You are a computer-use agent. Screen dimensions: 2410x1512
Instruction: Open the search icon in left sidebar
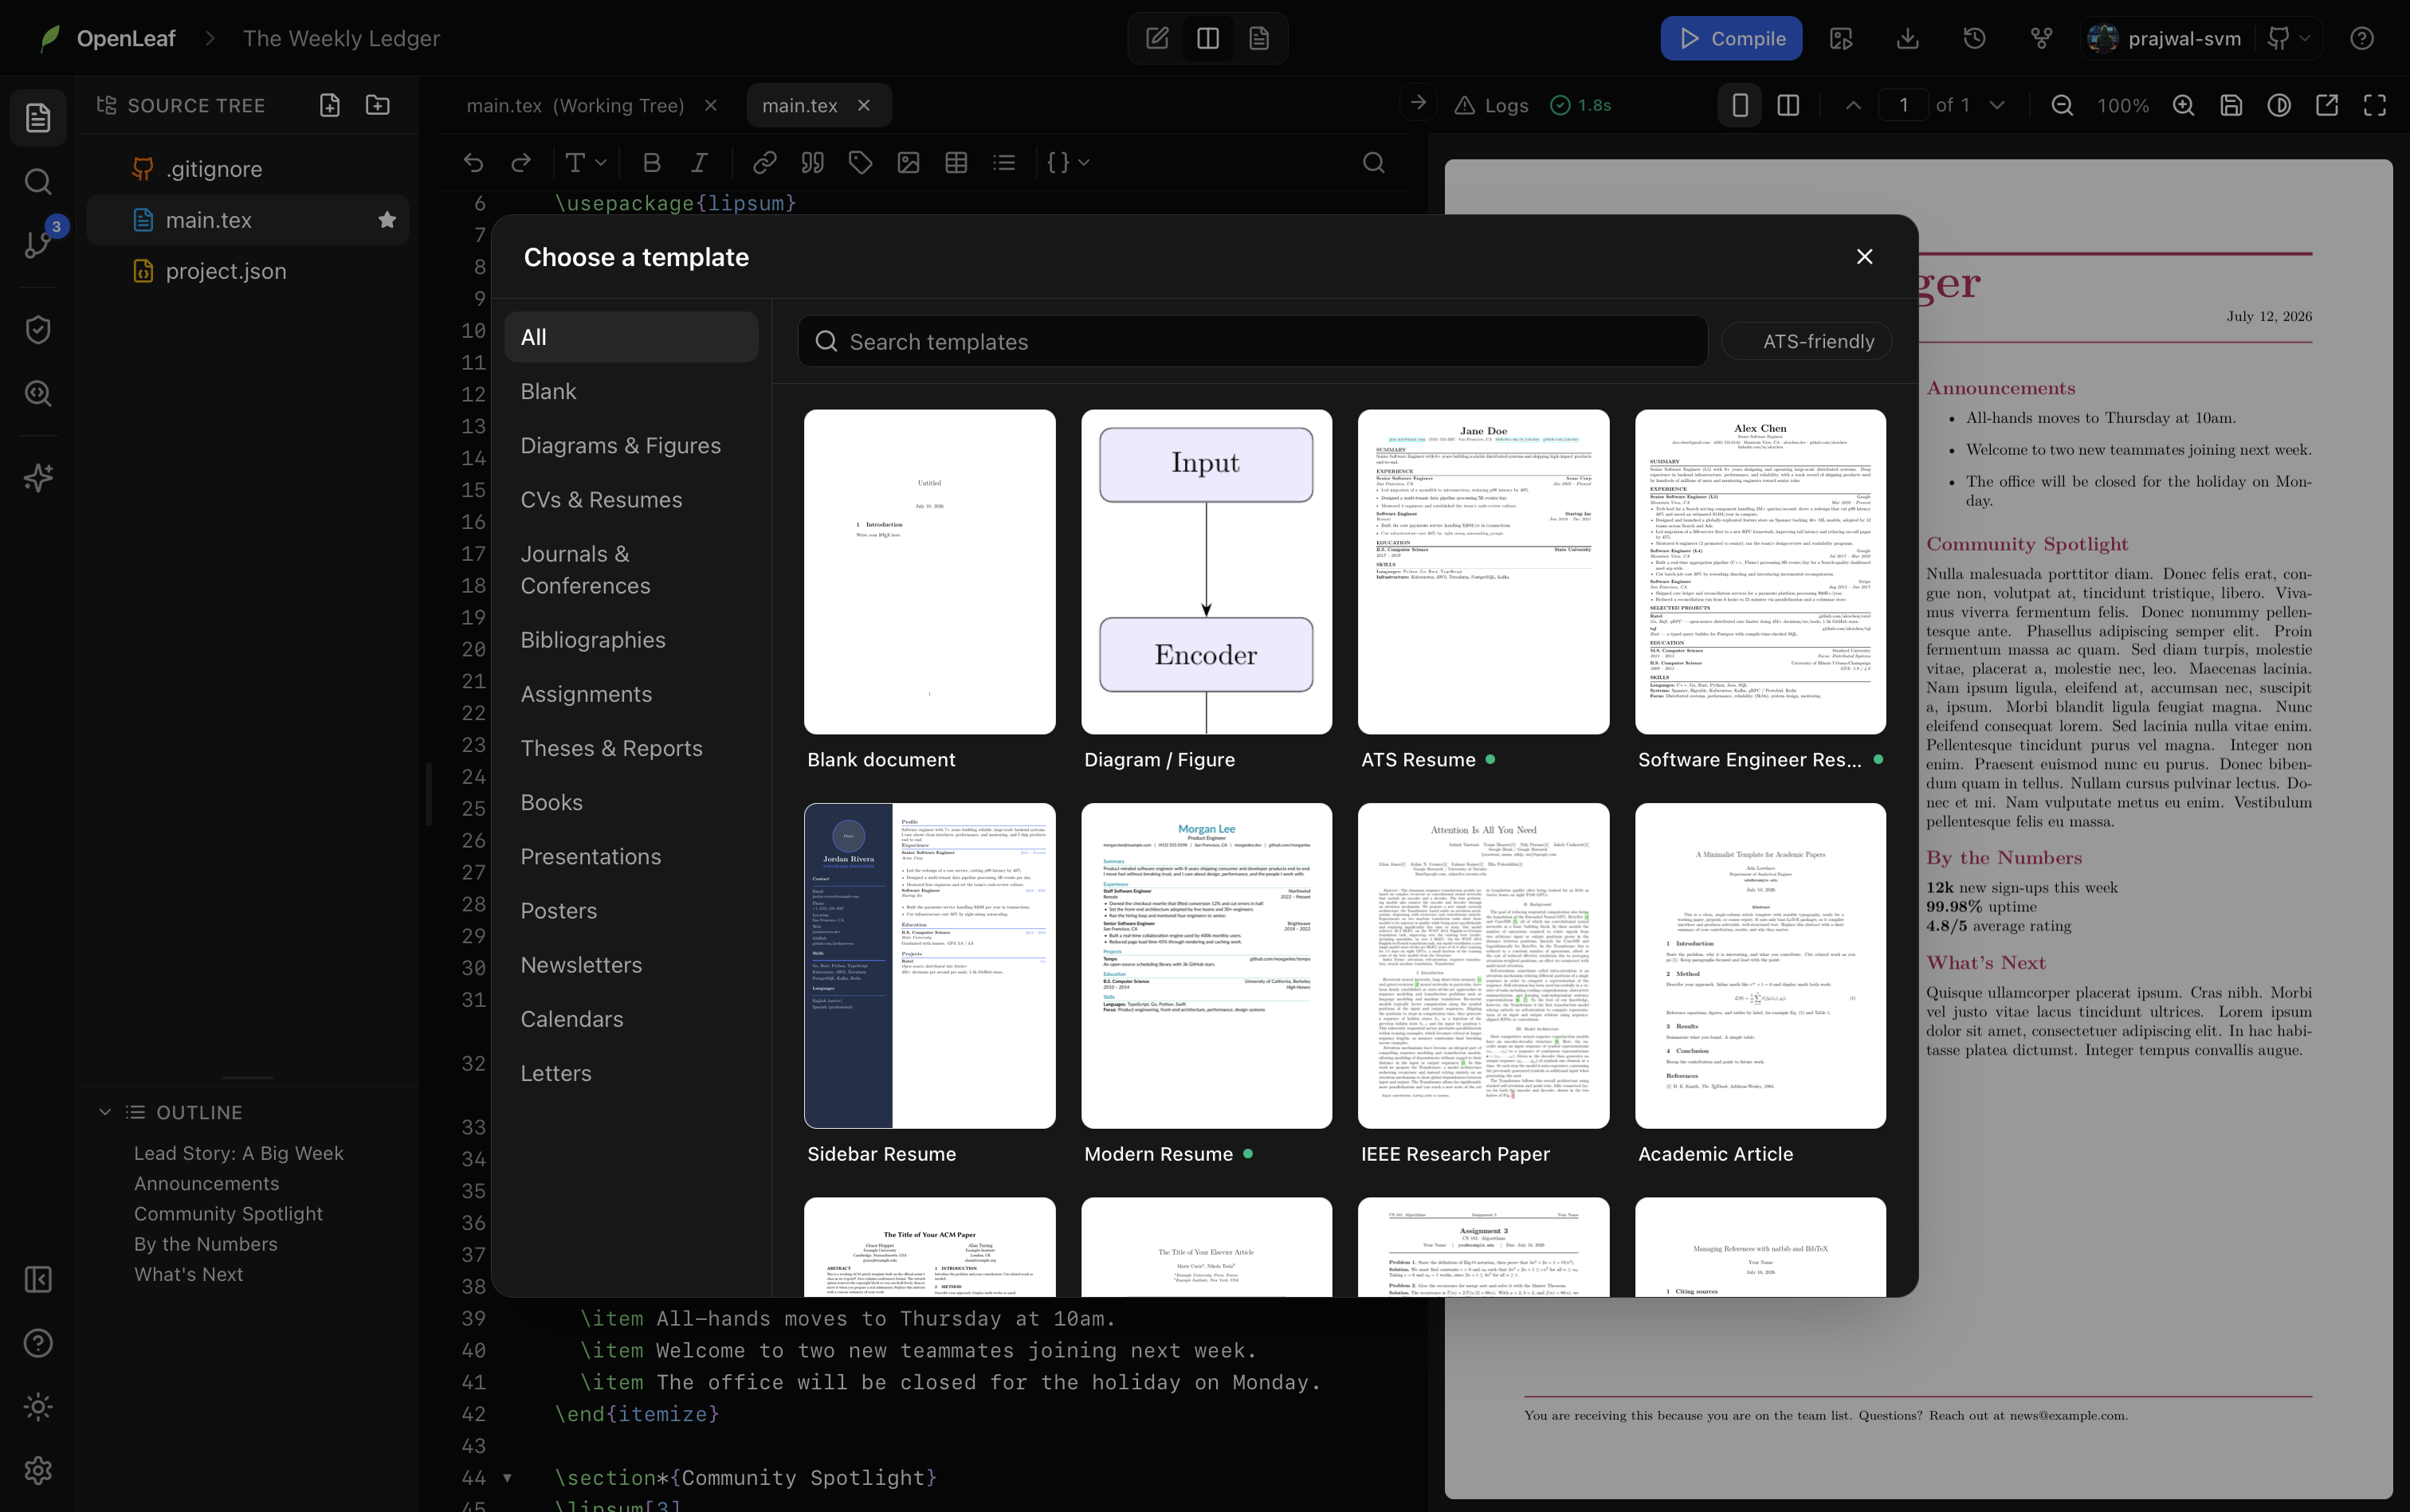(38, 182)
